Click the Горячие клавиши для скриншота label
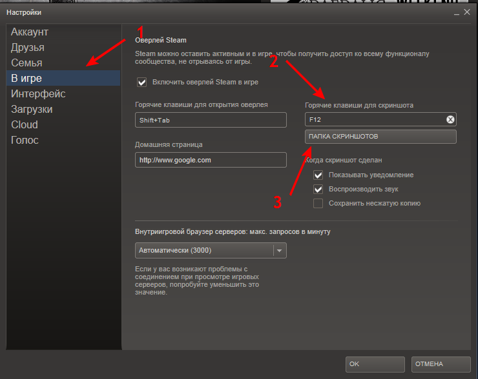Screen dimensions: 478x379 click(359, 105)
